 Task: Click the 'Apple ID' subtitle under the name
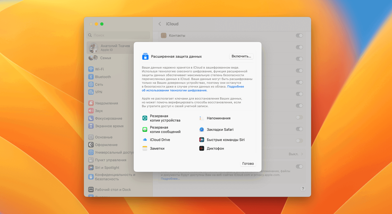(107, 50)
